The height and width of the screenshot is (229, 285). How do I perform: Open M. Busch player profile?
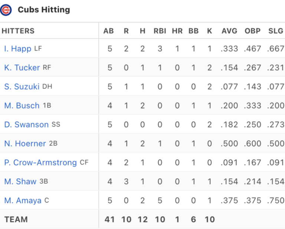(x=22, y=106)
